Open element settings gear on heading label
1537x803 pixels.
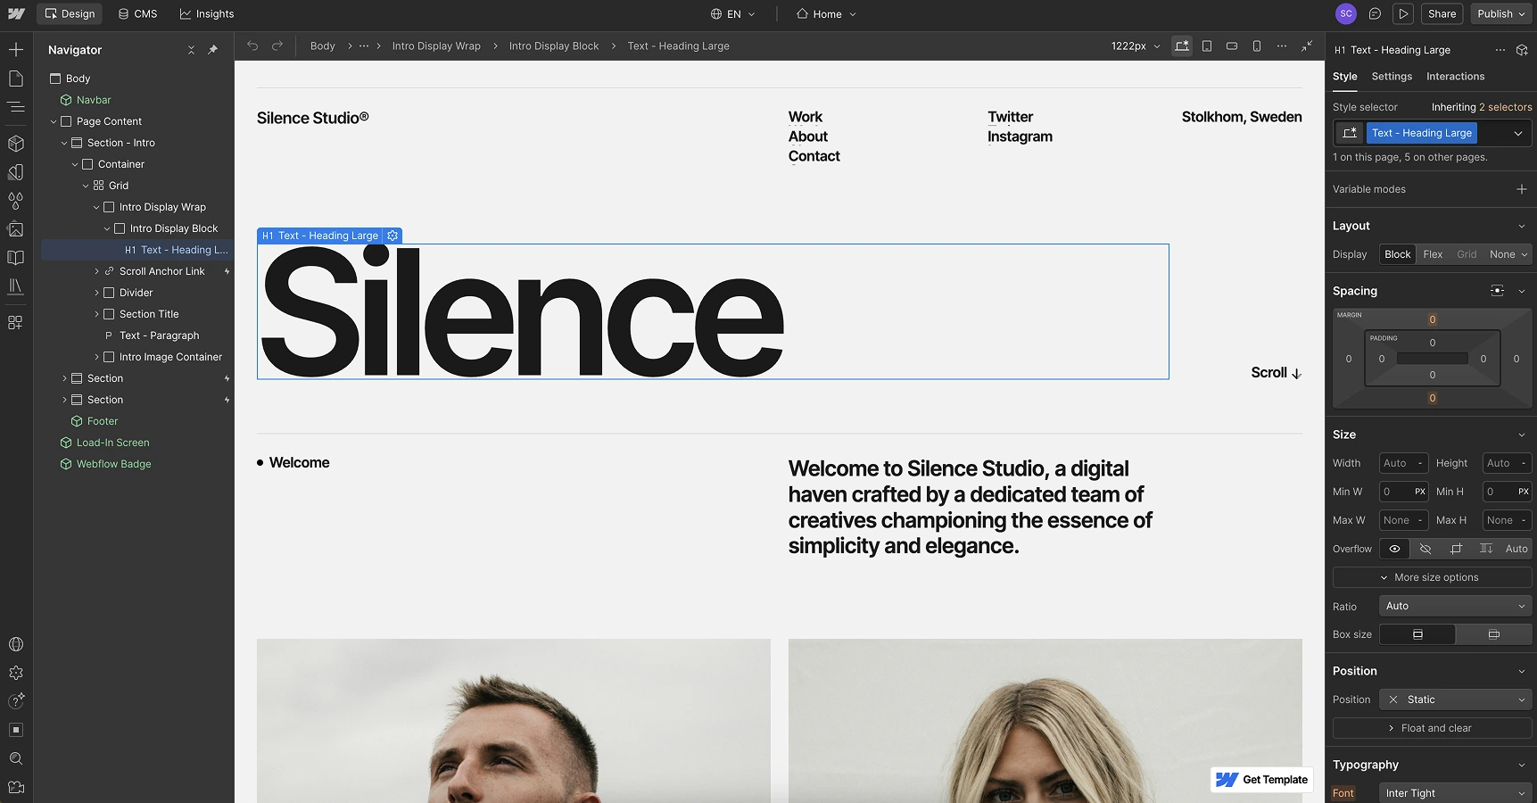click(393, 236)
